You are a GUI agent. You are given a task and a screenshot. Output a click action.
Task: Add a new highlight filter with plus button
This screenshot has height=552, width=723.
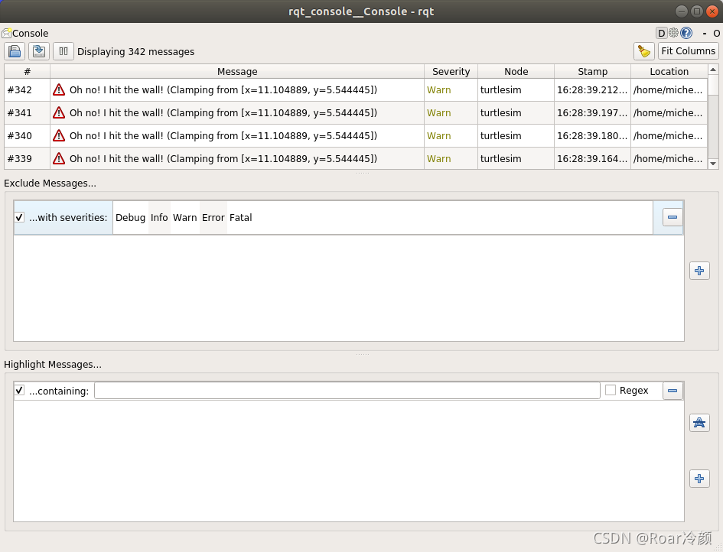pyautogui.click(x=699, y=479)
